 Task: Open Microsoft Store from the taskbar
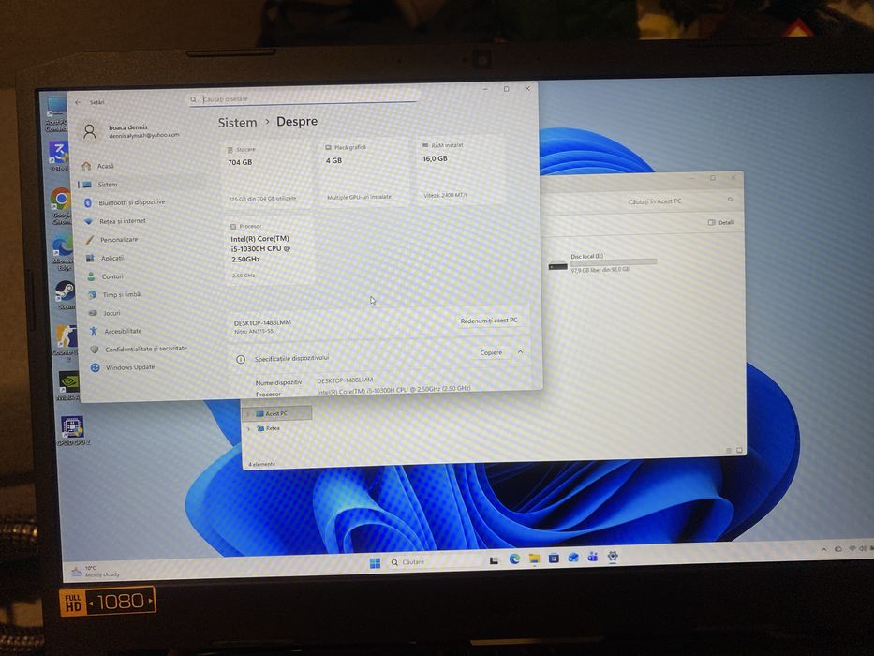pyautogui.click(x=554, y=558)
